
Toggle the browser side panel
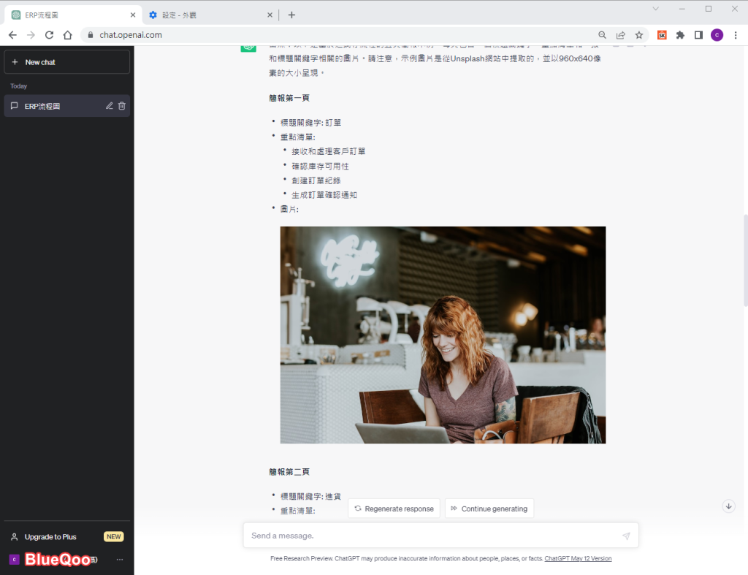(x=698, y=35)
